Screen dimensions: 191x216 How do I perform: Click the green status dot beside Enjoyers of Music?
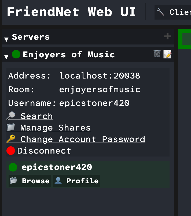pyautogui.click(x=16, y=54)
